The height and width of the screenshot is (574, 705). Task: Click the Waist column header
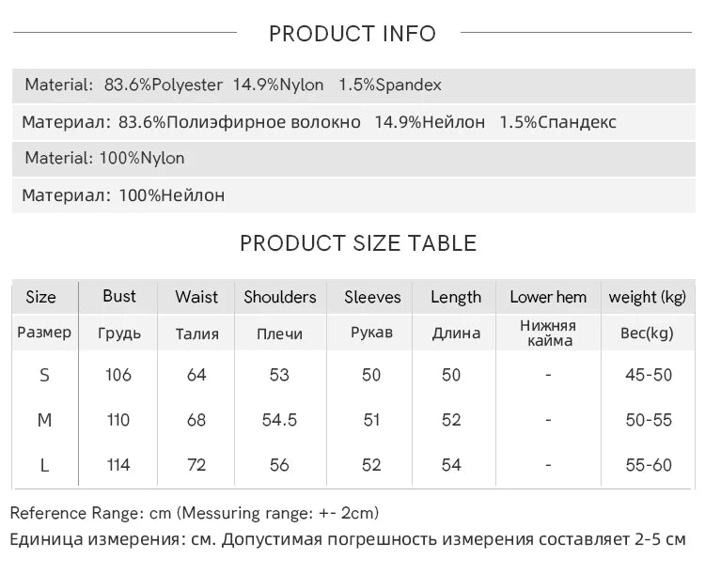(196, 297)
